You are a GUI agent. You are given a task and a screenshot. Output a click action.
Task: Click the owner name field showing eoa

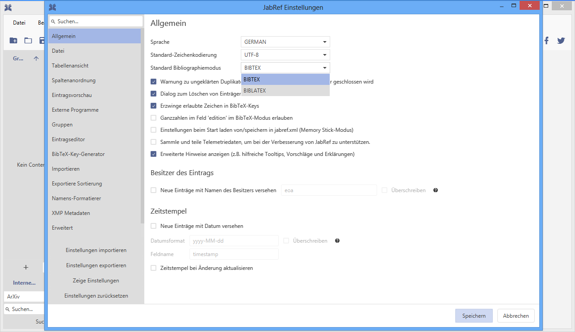[329, 190]
